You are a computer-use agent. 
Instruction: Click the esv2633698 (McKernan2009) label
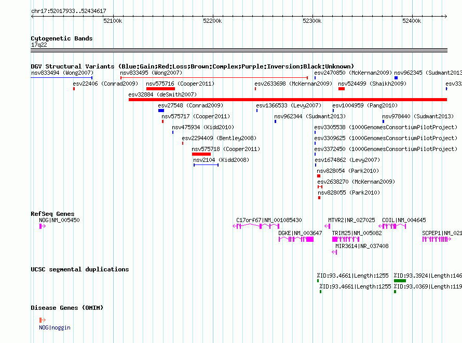coord(293,84)
